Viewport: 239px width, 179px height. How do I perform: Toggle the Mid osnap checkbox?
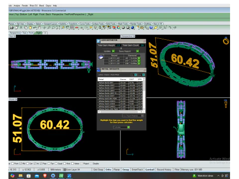point(21,164)
